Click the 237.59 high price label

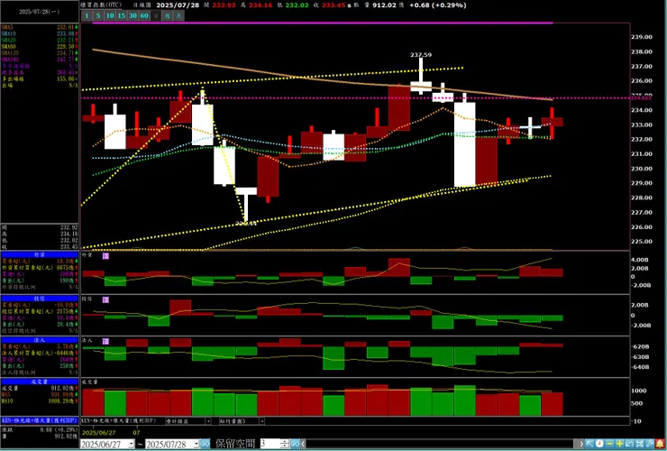421,55
